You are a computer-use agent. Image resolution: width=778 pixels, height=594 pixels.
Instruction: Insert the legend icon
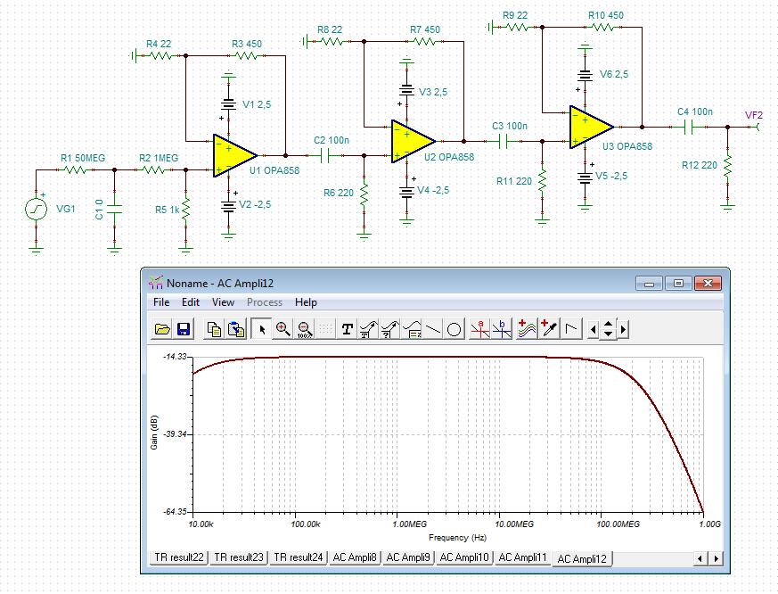[x=412, y=329]
